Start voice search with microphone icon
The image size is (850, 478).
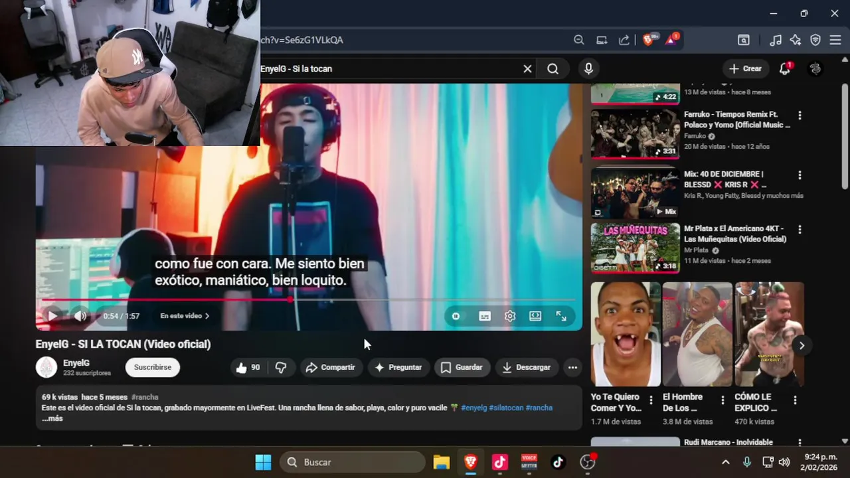click(588, 68)
